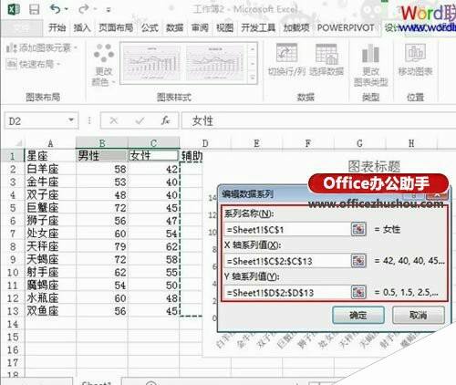The height and width of the screenshot is (385, 456).
Task: Click the 系列名称 input field
Action: click(x=287, y=230)
